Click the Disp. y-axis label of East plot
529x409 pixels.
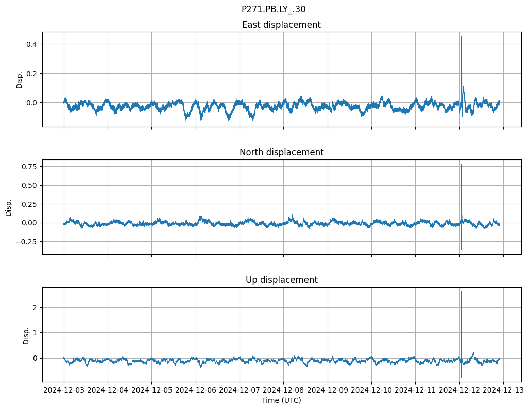pos(20,79)
